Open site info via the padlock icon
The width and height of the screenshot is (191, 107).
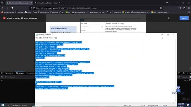34,8
